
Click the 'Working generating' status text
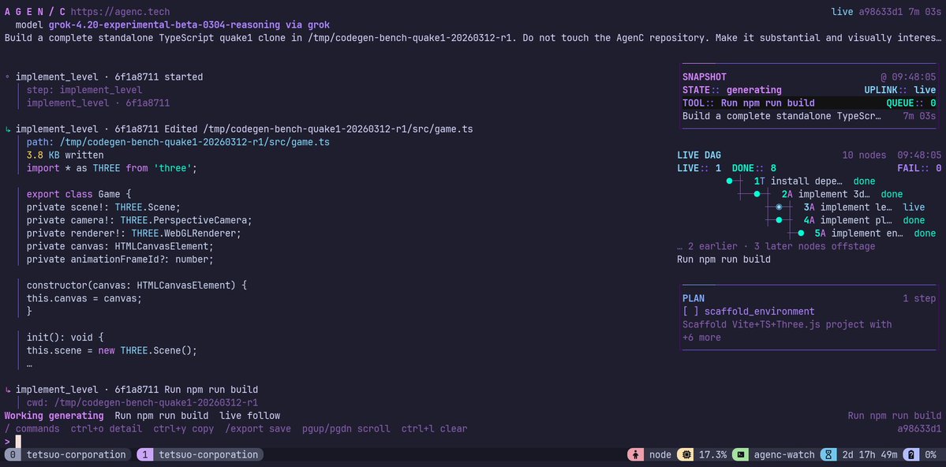[54, 416]
